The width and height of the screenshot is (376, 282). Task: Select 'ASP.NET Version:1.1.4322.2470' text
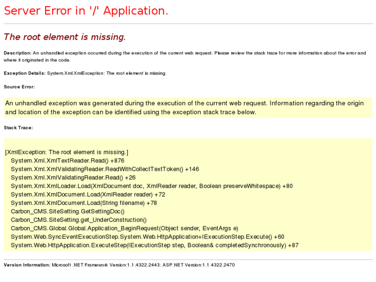[x=199, y=265]
